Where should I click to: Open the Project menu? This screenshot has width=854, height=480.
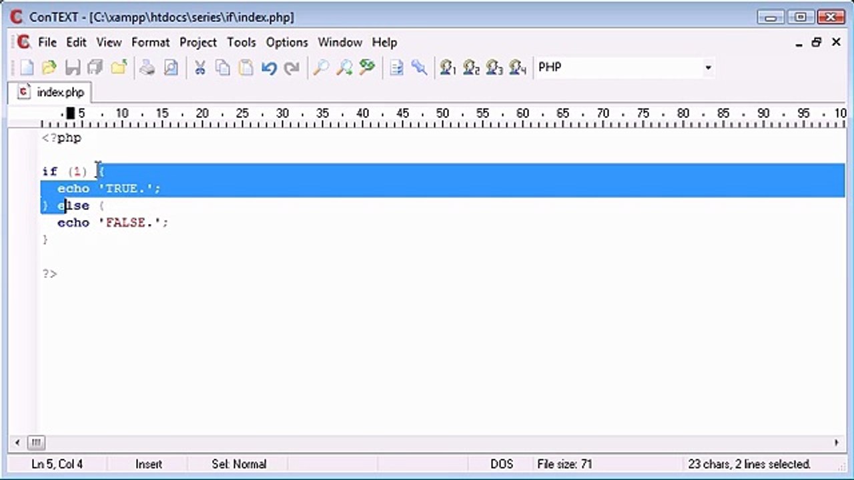198,42
